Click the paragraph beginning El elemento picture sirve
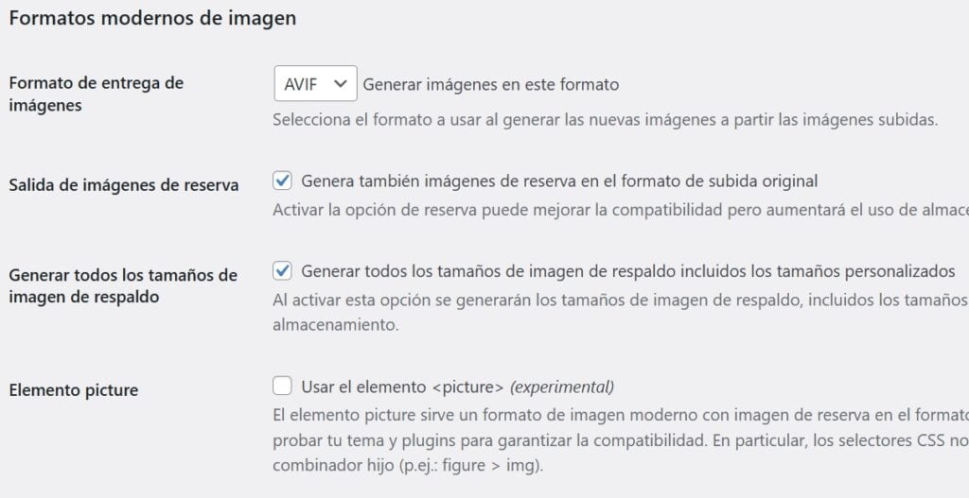 click(621, 439)
